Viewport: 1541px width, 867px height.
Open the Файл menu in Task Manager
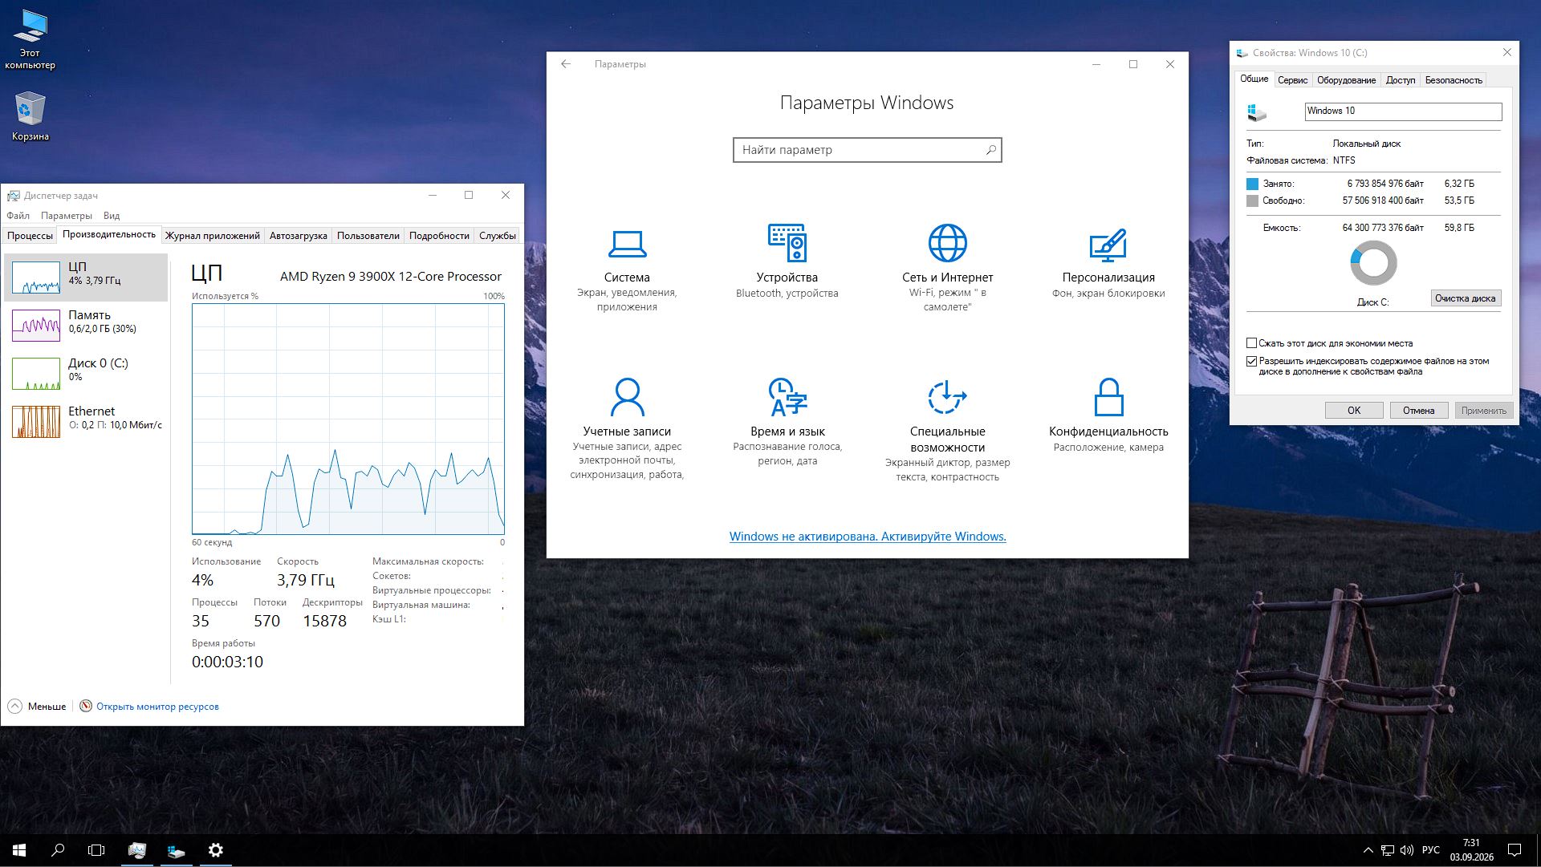[x=18, y=216]
